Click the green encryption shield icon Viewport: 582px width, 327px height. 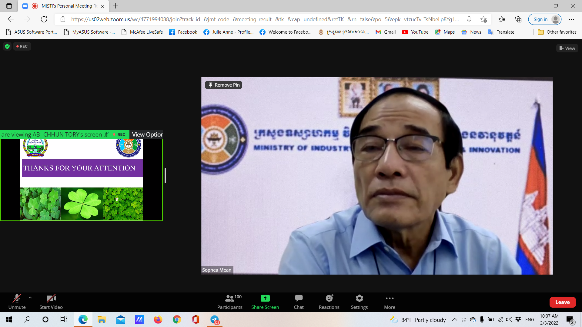click(7, 46)
